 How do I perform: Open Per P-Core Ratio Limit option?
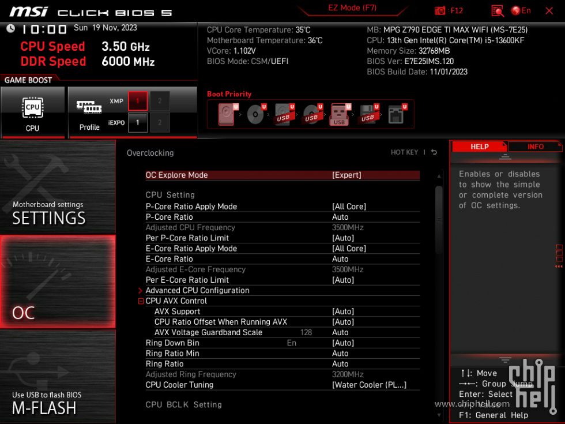pos(282,238)
